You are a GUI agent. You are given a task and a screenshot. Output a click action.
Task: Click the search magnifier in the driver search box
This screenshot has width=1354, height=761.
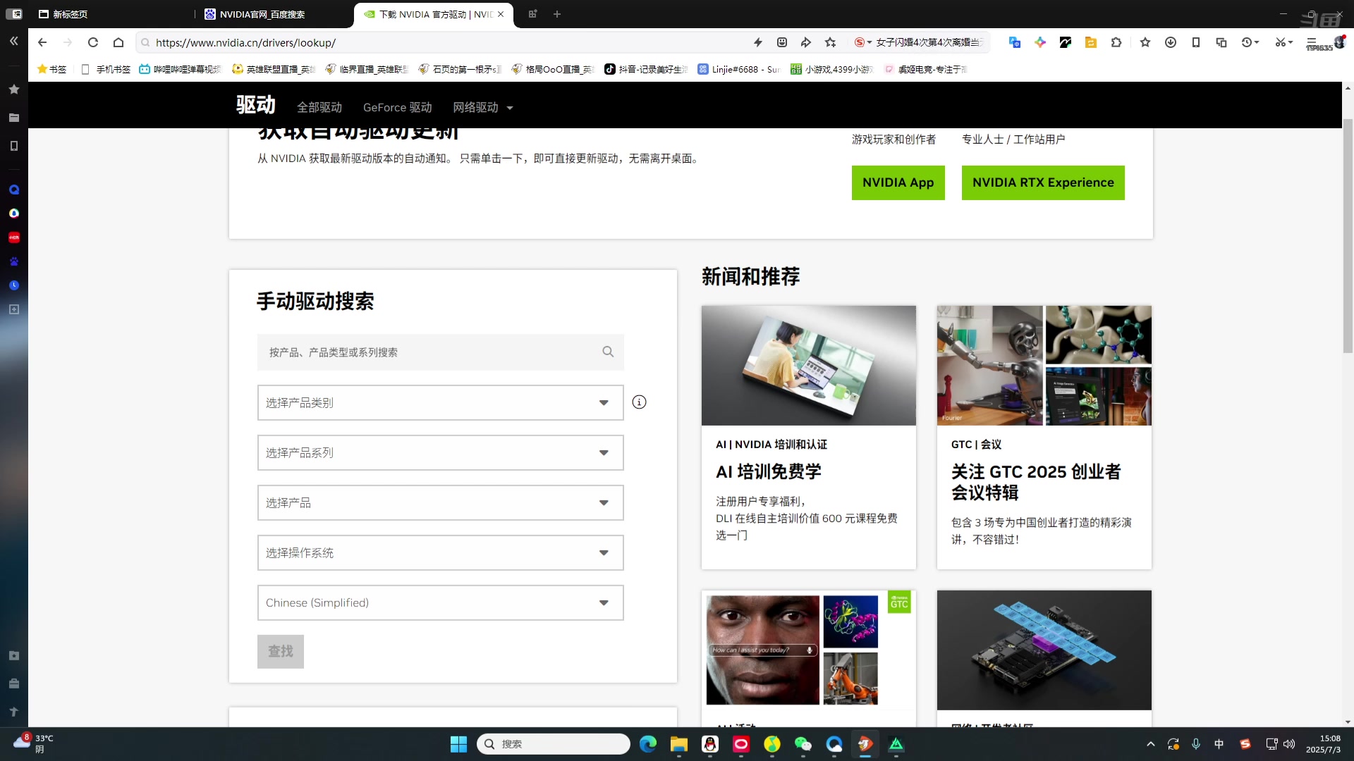[x=608, y=352]
